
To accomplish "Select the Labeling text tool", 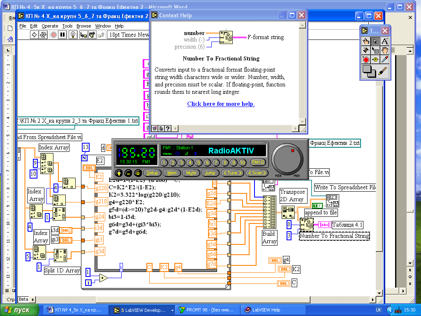I will 384,41.
